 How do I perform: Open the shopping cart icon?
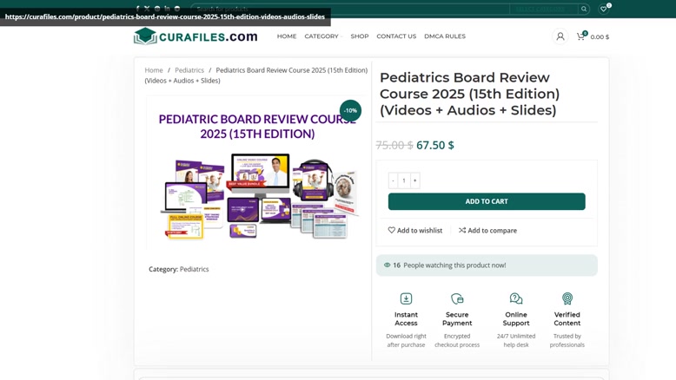tap(581, 36)
